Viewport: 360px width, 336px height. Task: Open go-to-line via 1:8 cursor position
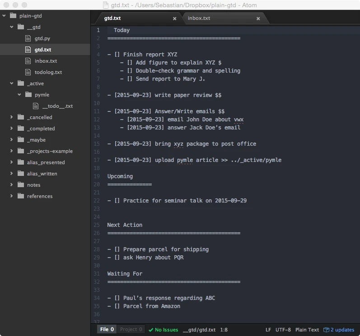pyautogui.click(x=224, y=330)
